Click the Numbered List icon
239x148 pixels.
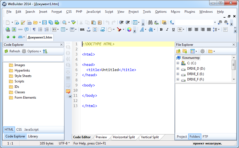[46, 29]
